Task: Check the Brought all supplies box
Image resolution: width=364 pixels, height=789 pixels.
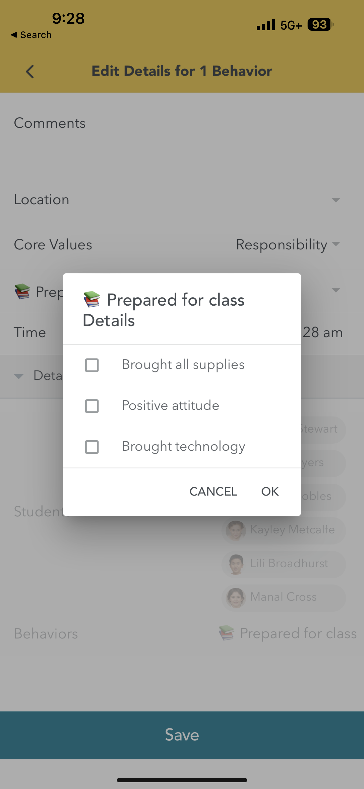Action: 92,365
